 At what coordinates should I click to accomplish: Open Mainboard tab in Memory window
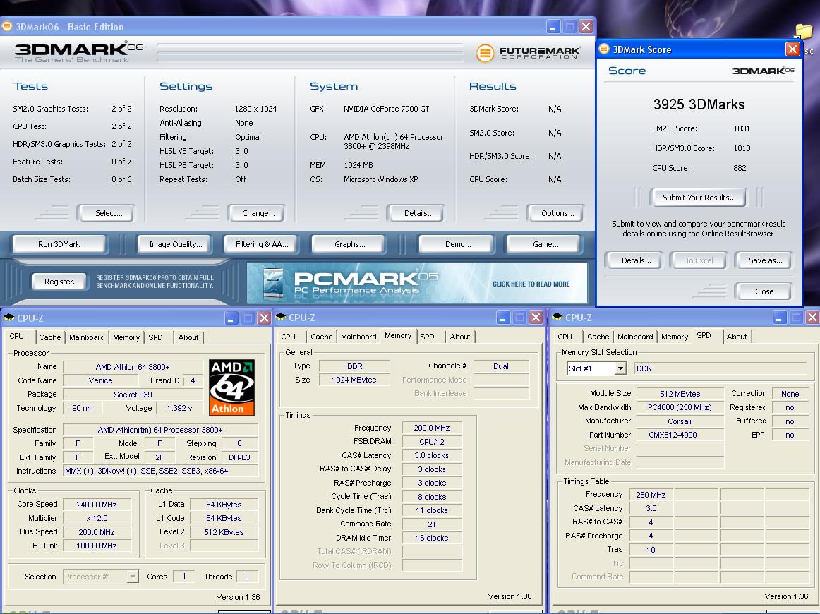point(358,337)
